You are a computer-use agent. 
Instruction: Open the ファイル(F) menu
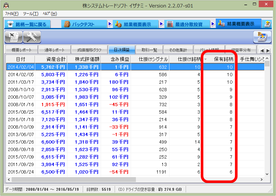coord(12,14)
